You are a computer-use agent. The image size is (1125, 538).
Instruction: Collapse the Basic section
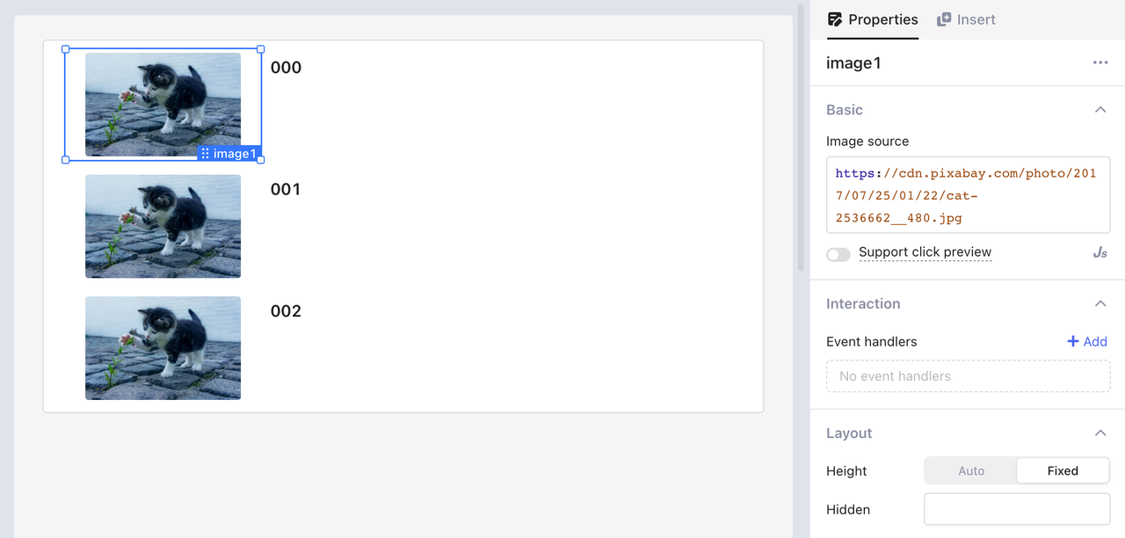coord(1100,110)
